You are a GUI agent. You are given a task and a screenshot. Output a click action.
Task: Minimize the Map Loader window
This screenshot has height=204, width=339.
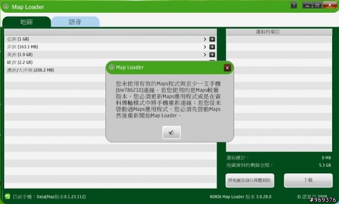307,5
